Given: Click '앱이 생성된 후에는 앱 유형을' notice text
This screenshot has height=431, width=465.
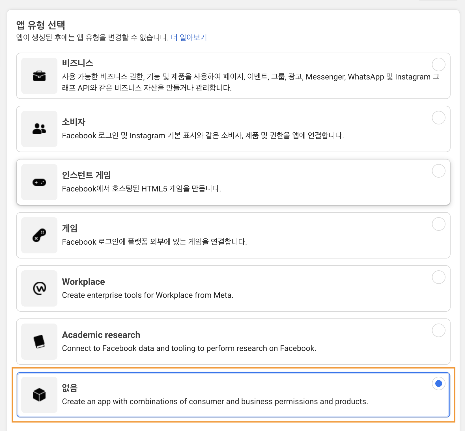Looking at the screenshot, I should point(92,37).
